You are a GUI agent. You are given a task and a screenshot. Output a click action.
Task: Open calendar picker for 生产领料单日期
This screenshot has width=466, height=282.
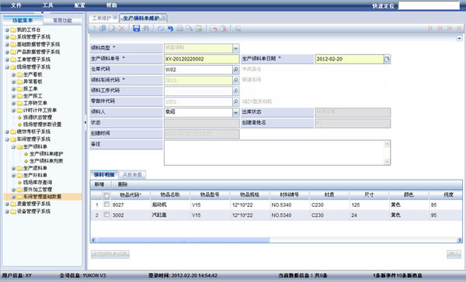coord(387,59)
